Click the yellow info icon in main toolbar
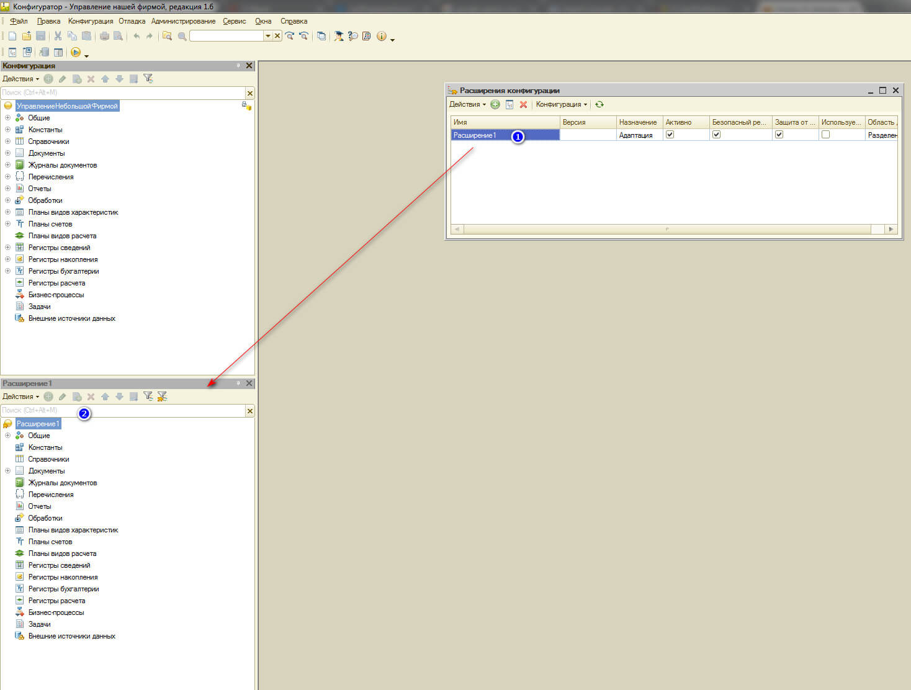 382,36
